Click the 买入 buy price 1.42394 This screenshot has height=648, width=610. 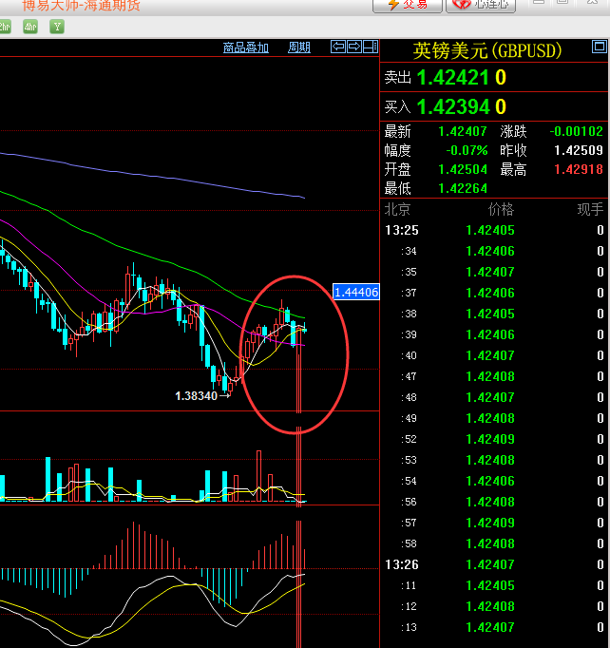[453, 106]
